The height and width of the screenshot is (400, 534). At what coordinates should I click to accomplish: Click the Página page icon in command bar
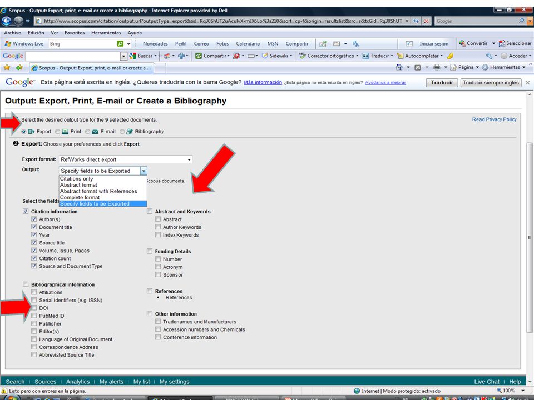(x=453, y=67)
